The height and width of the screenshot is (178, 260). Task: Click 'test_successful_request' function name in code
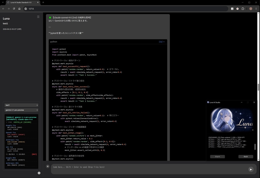tap(75, 66)
